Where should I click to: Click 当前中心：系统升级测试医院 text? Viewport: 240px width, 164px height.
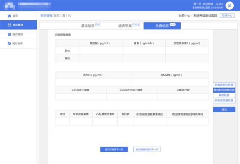click(x=198, y=16)
